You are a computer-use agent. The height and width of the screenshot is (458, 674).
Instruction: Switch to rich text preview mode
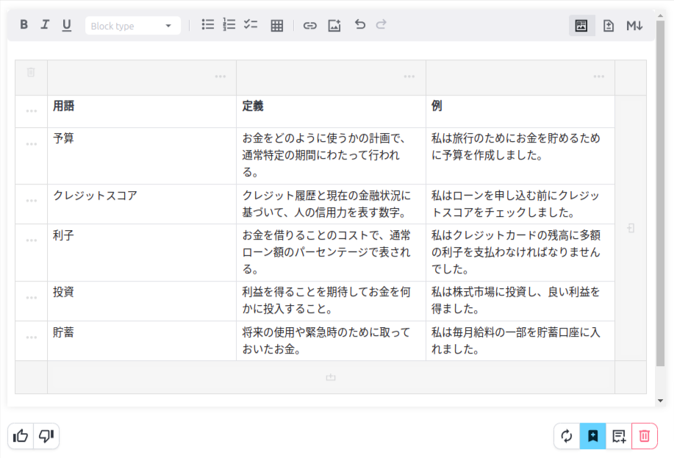pyautogui.click(x=581, y=26)
